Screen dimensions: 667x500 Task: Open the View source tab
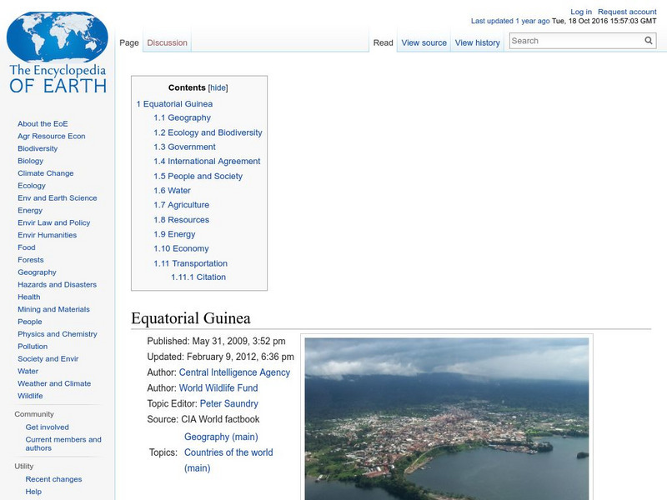click(424, 42)
